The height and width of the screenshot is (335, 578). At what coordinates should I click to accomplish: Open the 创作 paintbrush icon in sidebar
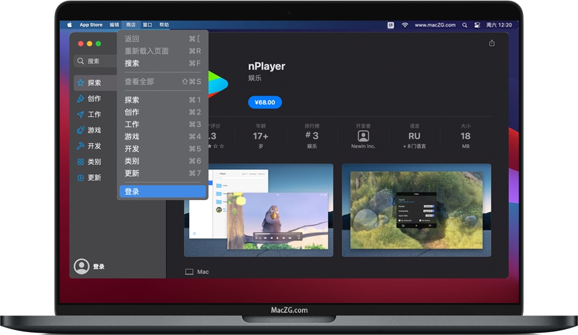point(81,98)
